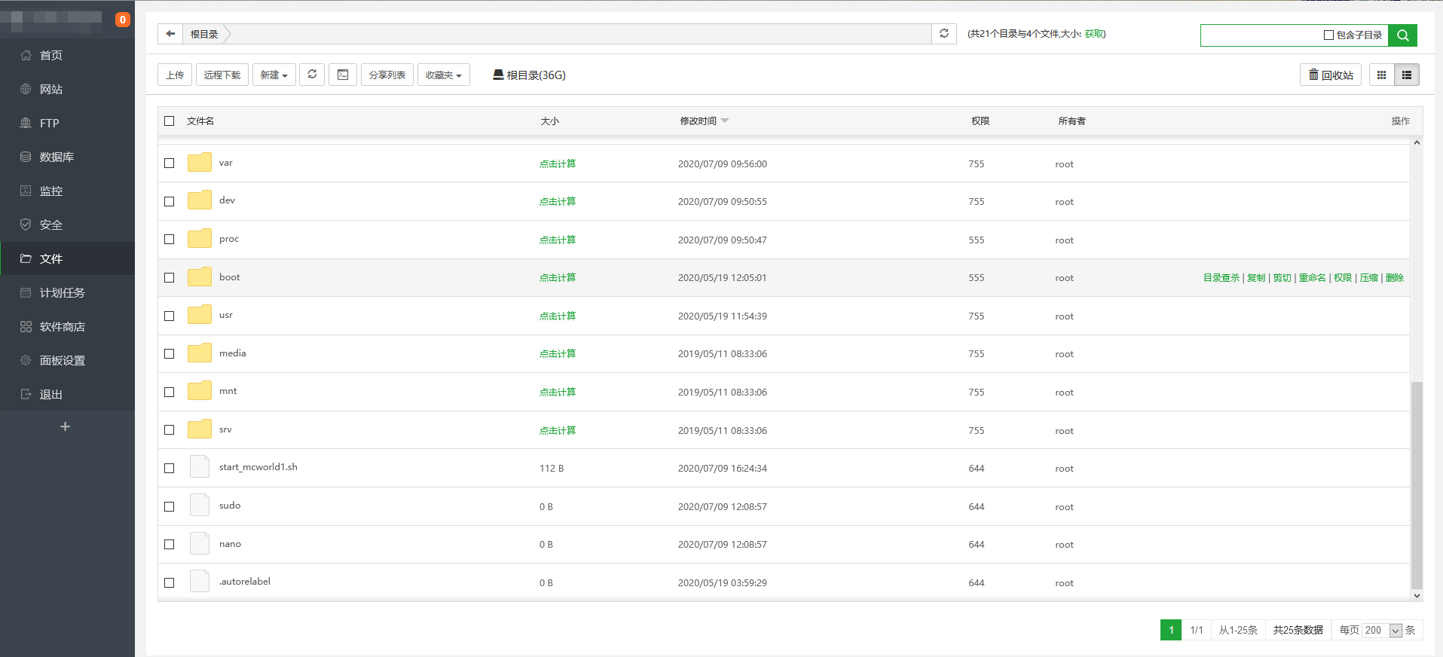
Task: Click the .autorelabel file icon
Action: (x=200, y=582)
